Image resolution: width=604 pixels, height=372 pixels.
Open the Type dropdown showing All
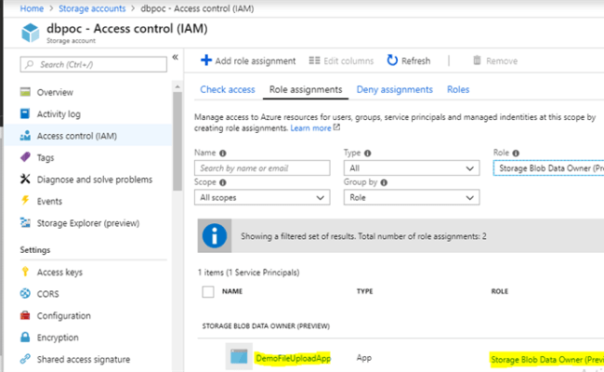(x=412, y=168)
